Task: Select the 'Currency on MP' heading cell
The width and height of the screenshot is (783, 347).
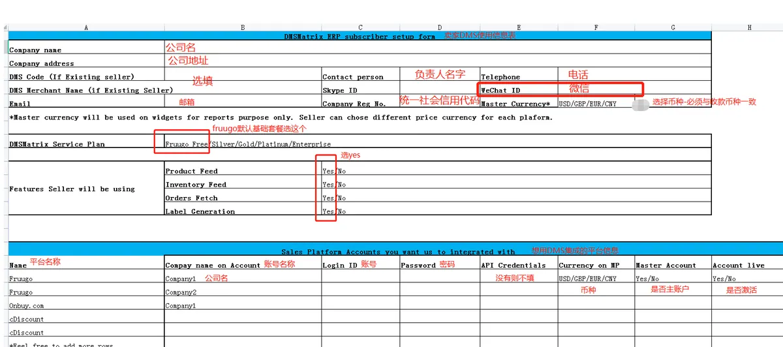Action: pos(596,262)
